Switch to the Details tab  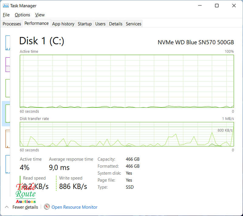116,24
